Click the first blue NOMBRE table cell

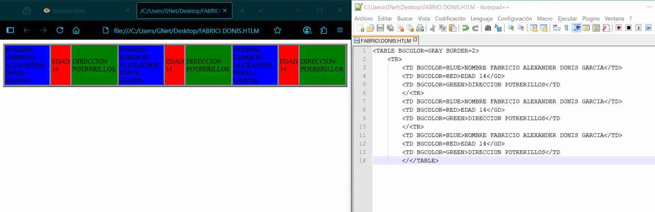(x=27, y=65)
